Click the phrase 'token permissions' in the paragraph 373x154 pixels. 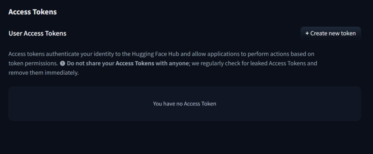33,63
